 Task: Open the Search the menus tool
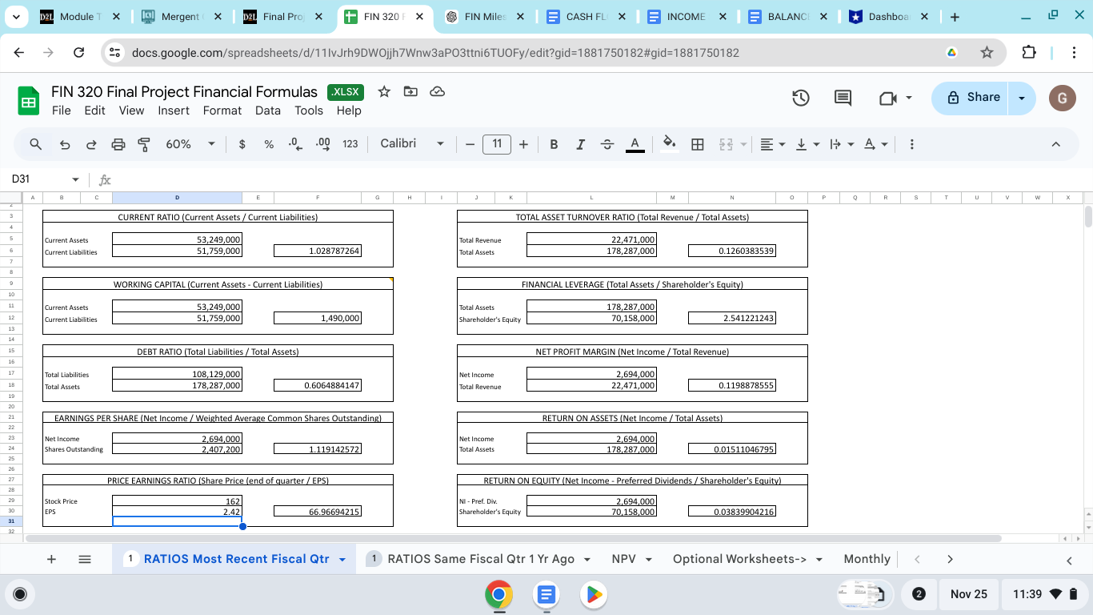[36, 144]
